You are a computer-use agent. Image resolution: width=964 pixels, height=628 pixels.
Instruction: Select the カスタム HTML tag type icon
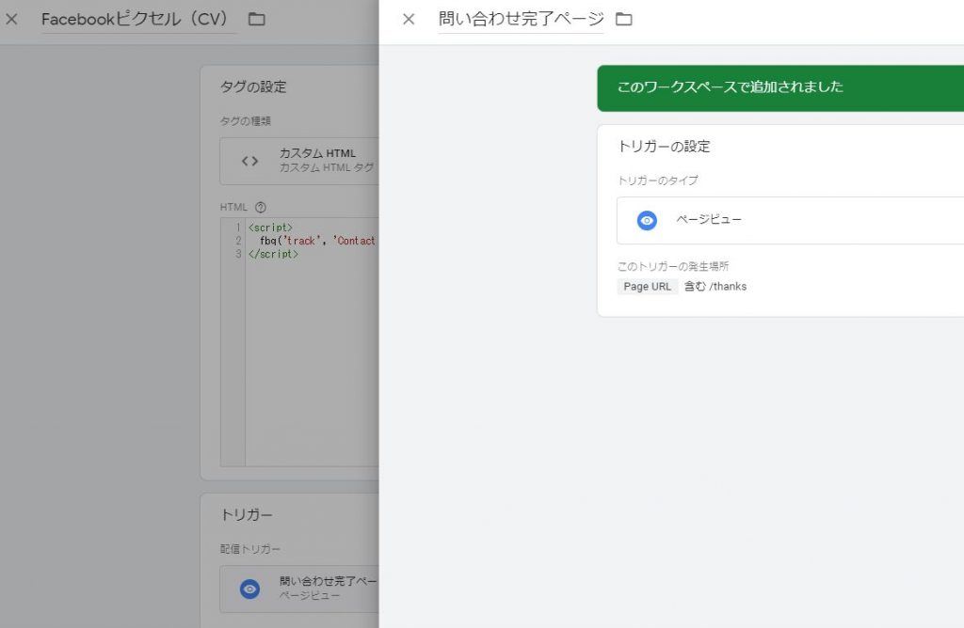(x=249, y=160)
